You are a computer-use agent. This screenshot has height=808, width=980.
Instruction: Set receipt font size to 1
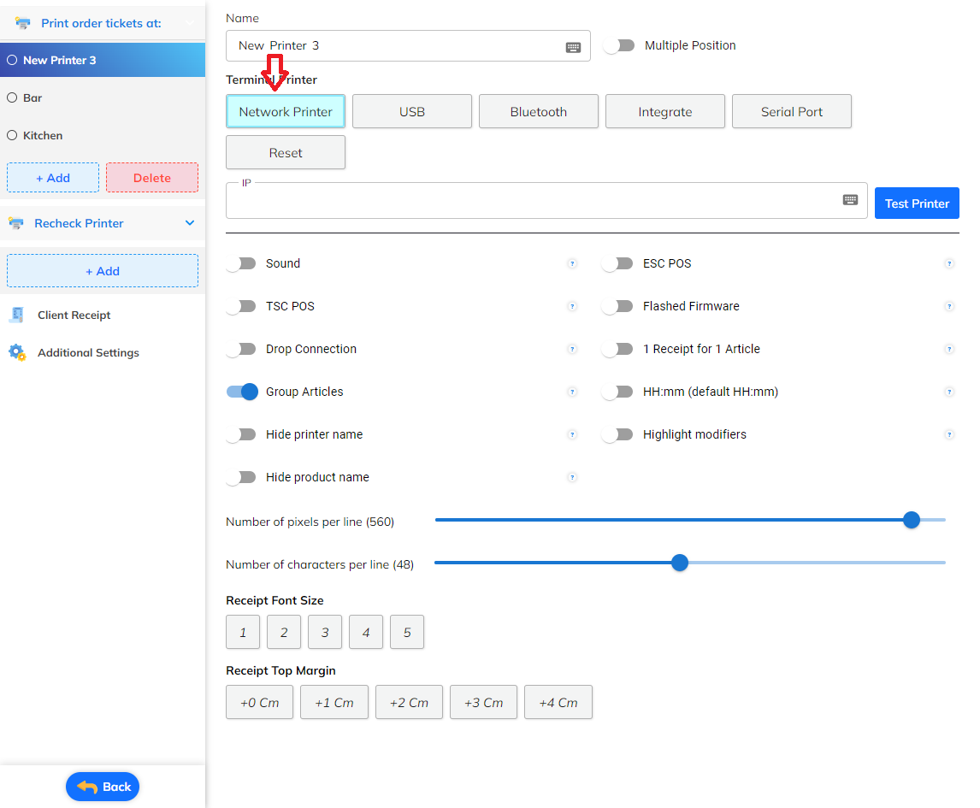pyautogui.click(x=243, y=633)
